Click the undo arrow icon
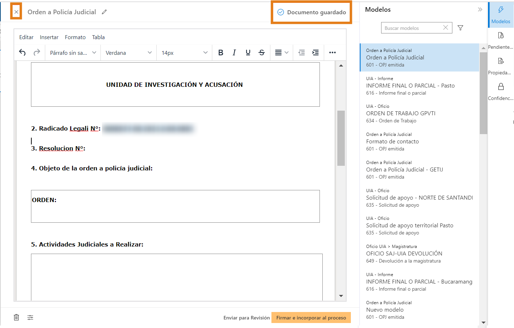The width and height of the screenshot is (514, 328). pyautogui.click(x=22, y=53)
